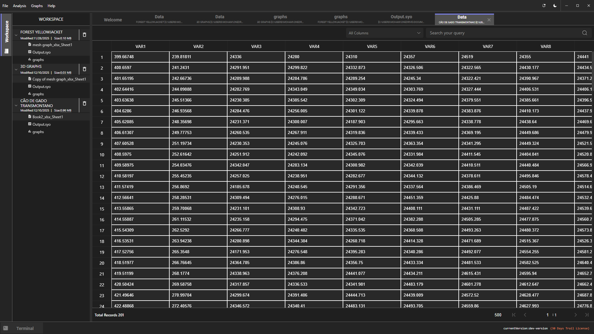Click the Search your query field
Screen dimensions: 594x334
pyautogui.click(x=504, y=33)
